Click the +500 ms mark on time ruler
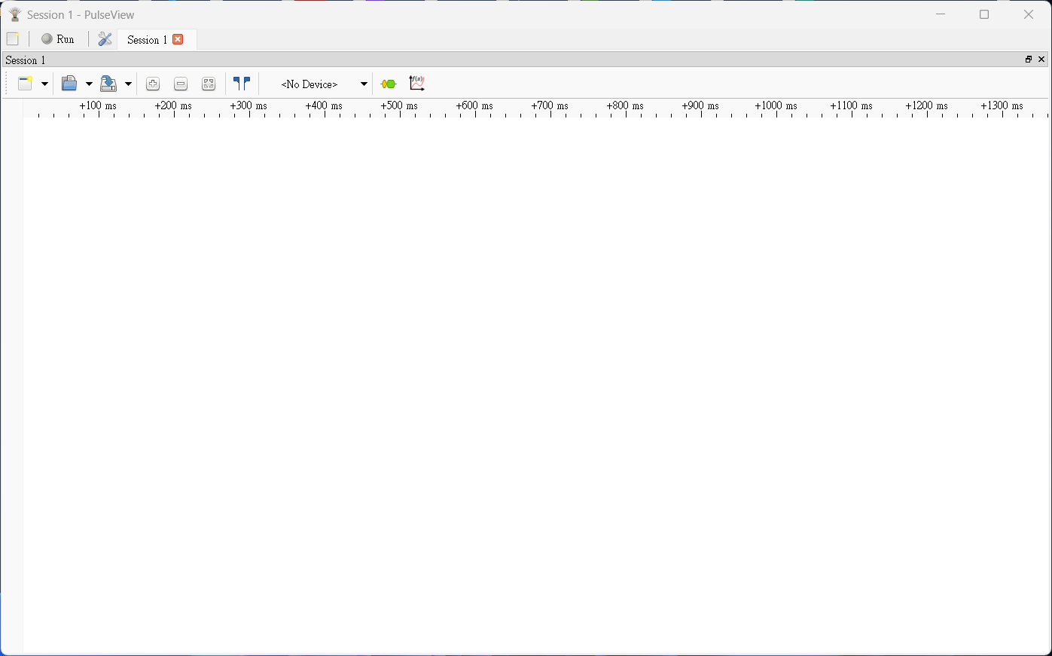Image resolution: width=1052 pixels, height=656 pixels. pyautogui.click(x=400, y=106)
